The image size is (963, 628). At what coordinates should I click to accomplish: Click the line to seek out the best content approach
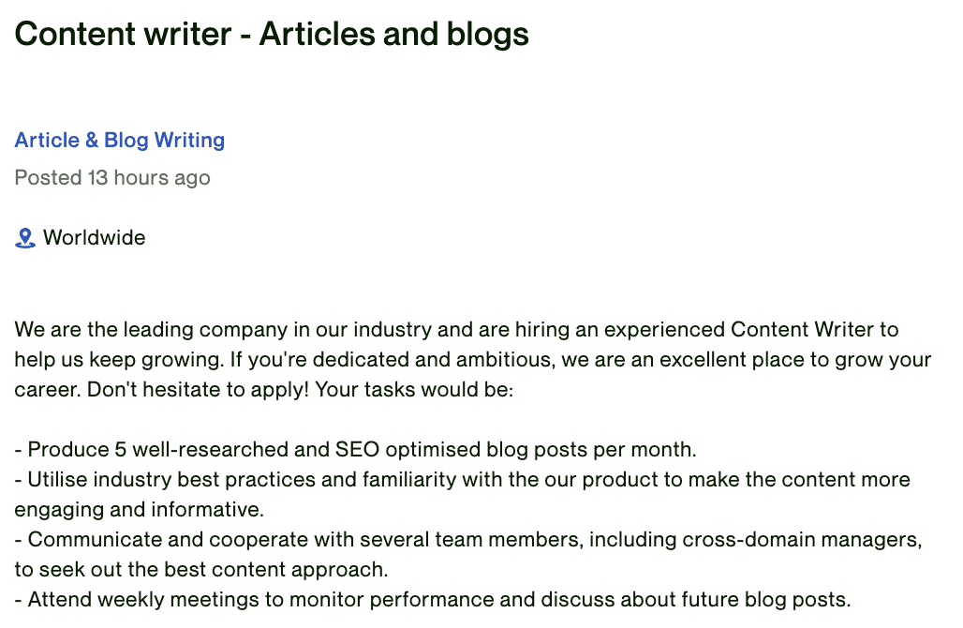[201, 570]
